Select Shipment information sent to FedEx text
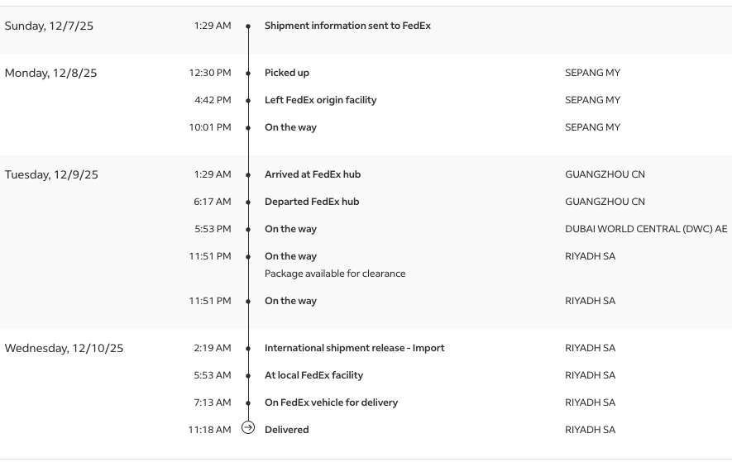Image resolution: width=732 pixels, height=462 pixels. coord(347,26)
